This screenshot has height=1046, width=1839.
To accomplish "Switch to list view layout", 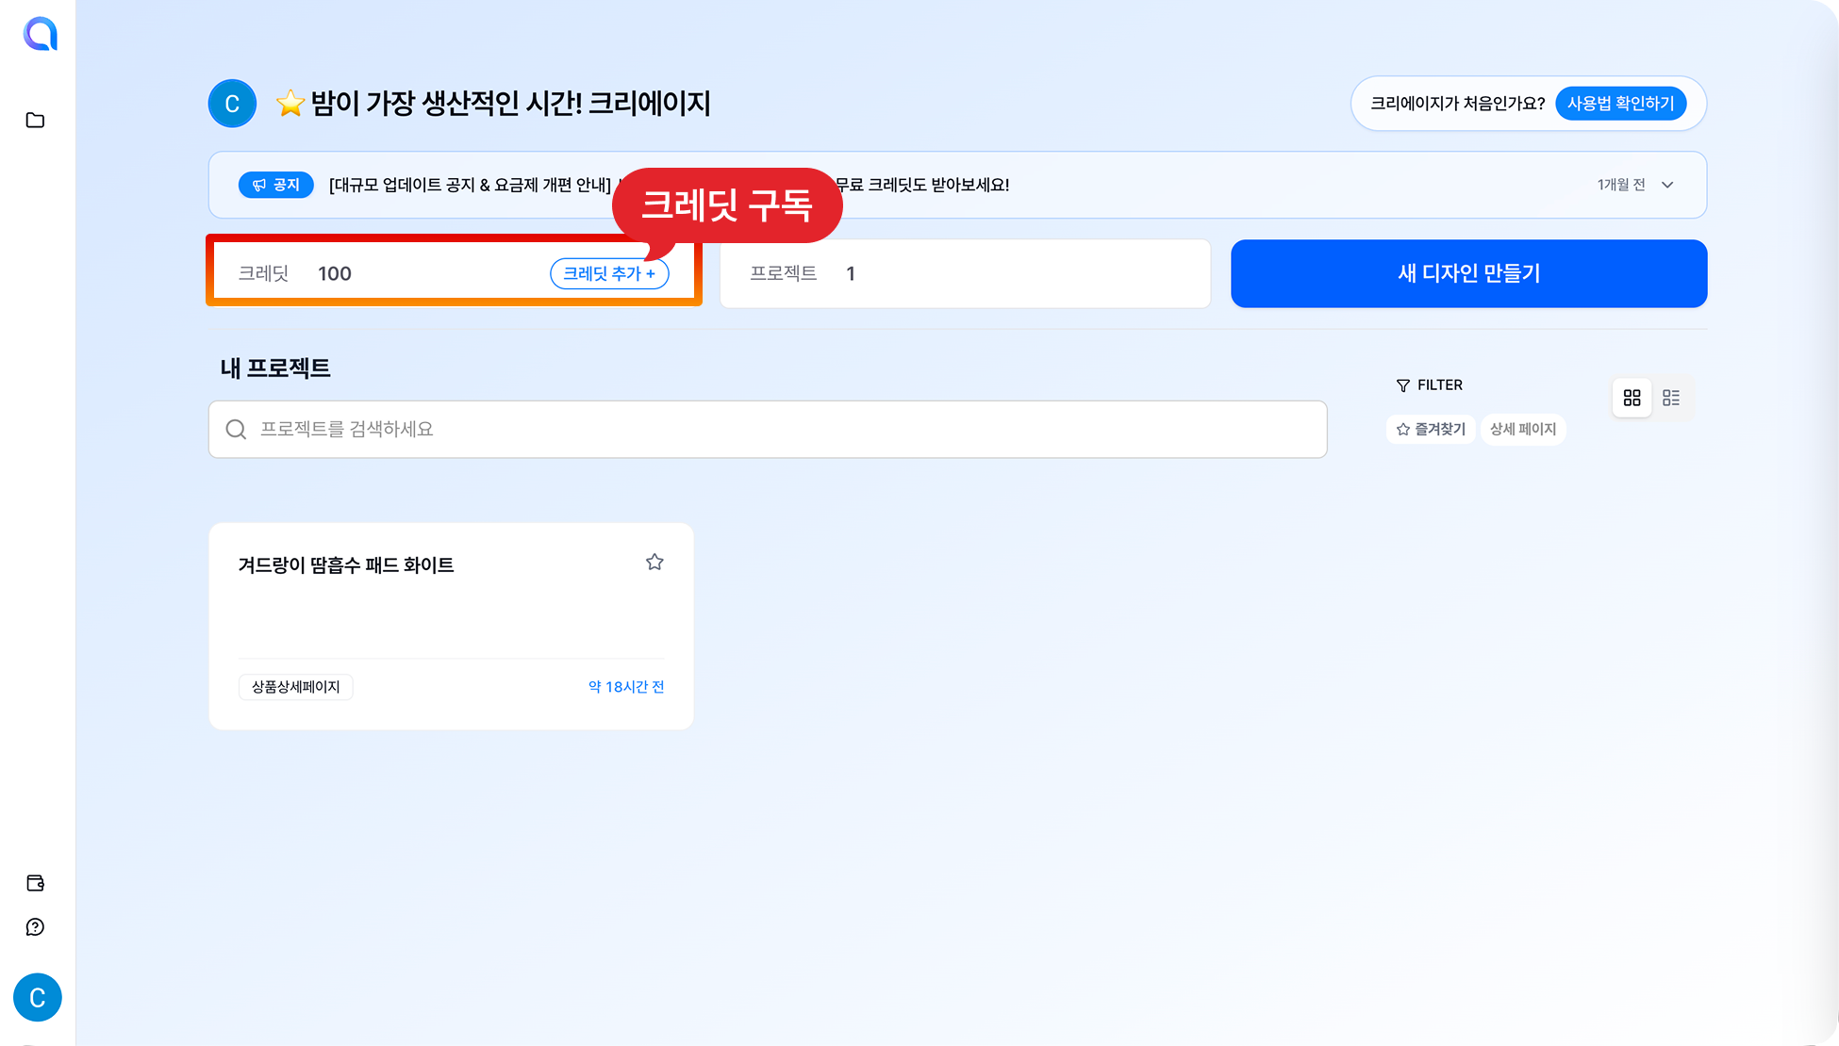I will (x=1671, y=398).
